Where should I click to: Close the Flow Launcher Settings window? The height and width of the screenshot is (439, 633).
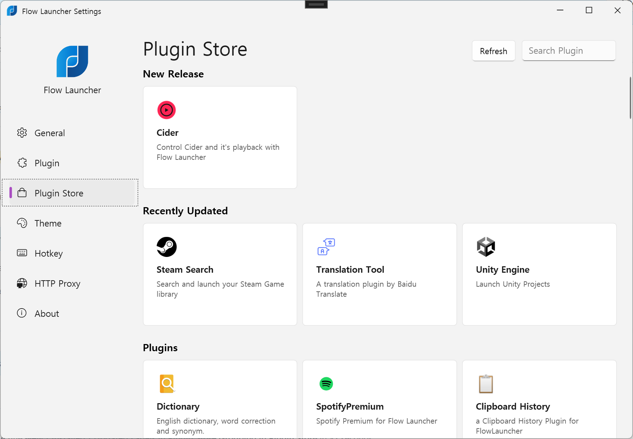pyautogui.click(x=618, y=10)
